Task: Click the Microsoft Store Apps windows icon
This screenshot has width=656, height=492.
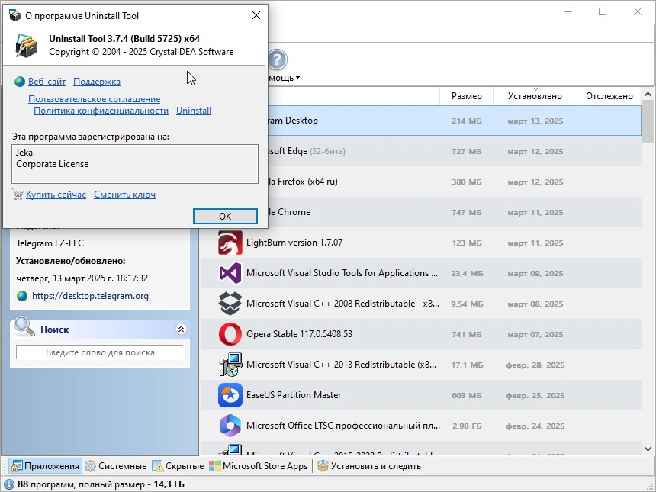Action: (x=214, y=466)
